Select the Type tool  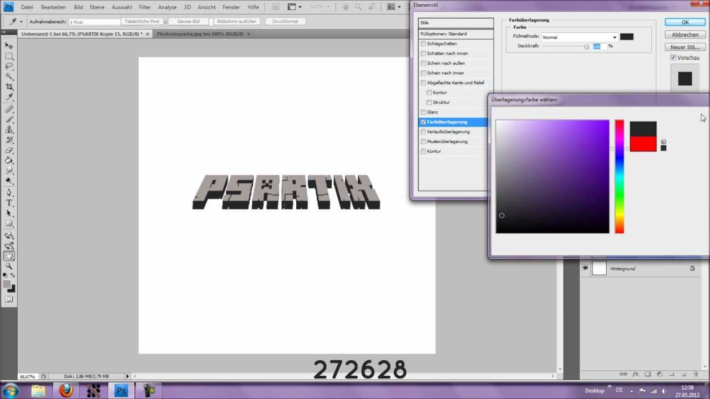[9, 203]
